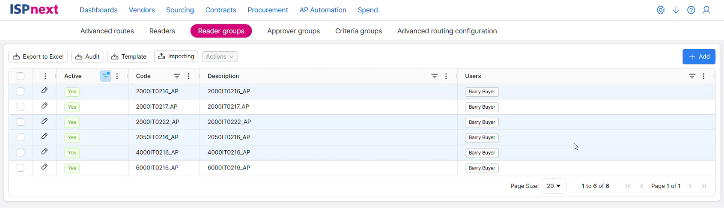
Task: Switch to the Criteria groups tab
Action: pyautogui.click(x=358, y=31)
